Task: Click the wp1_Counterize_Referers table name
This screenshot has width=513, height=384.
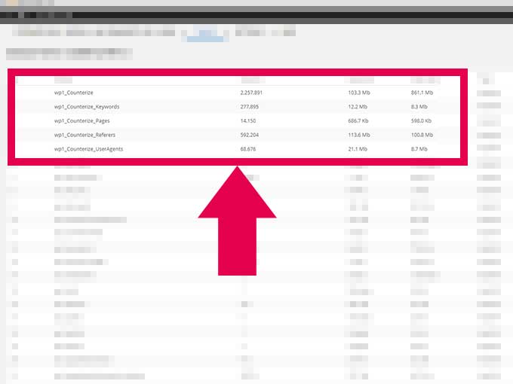Action: point(84,135)
